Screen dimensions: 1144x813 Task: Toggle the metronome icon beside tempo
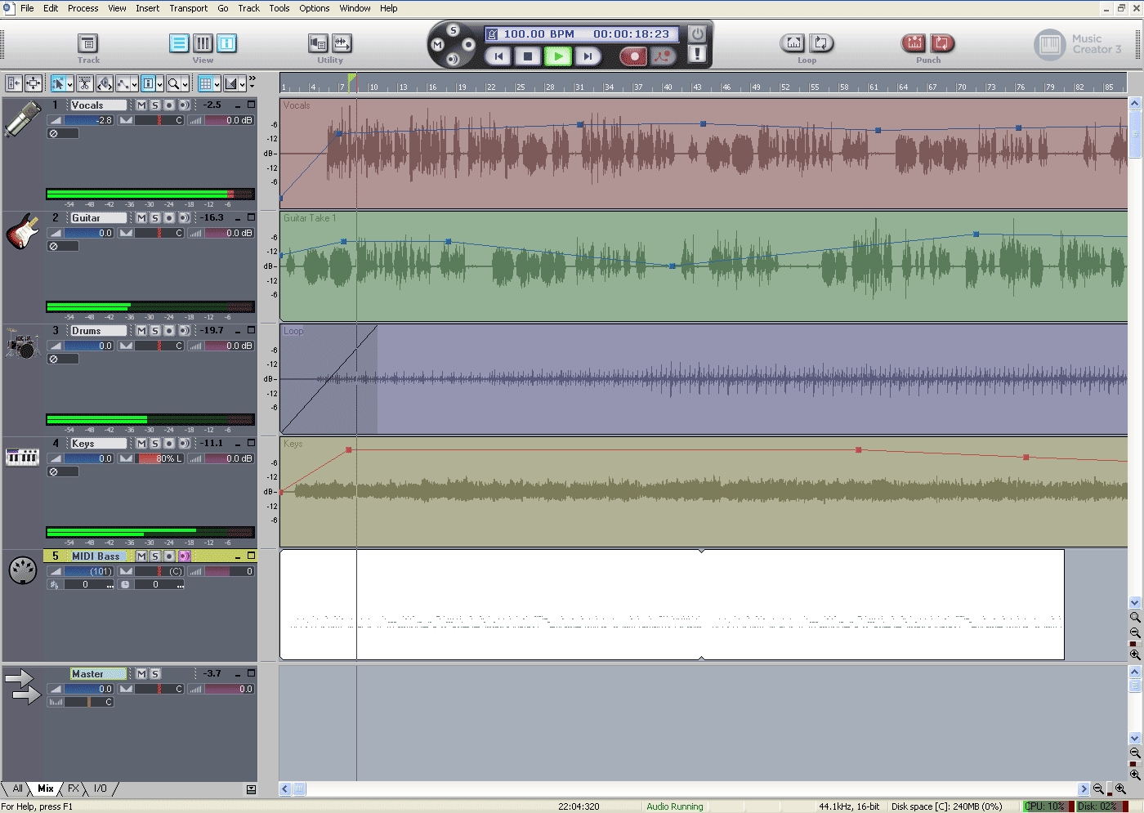[x=493, y=34]
